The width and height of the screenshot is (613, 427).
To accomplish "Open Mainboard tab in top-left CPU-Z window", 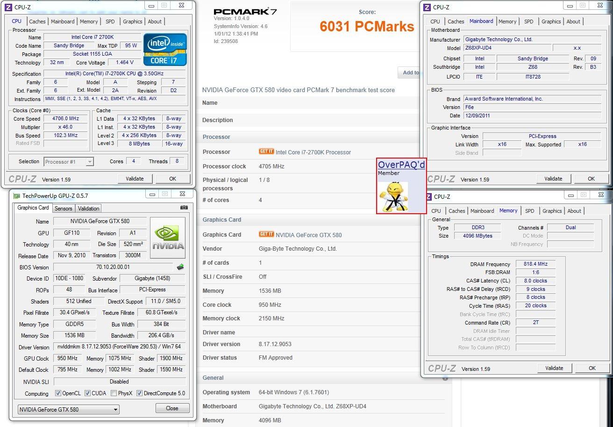I will point(63,22).
